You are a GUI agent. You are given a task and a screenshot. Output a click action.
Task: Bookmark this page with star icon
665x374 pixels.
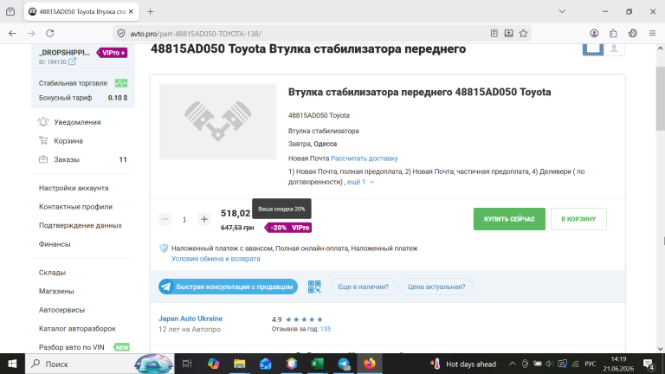click(x=523, y=34)
